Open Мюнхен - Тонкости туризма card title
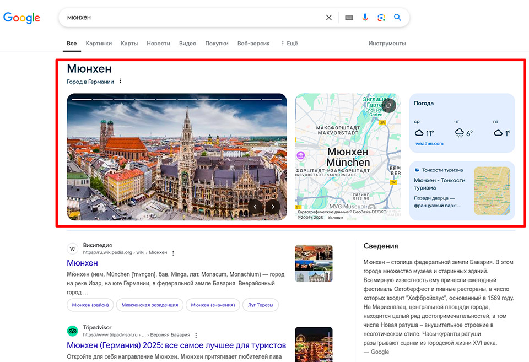The image size is (529, 362). [440, 184]
